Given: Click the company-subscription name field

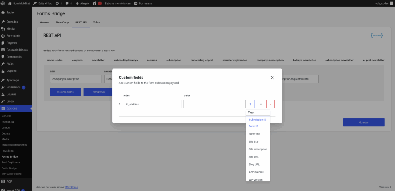Looking at the screenshot, I should 76,79.
